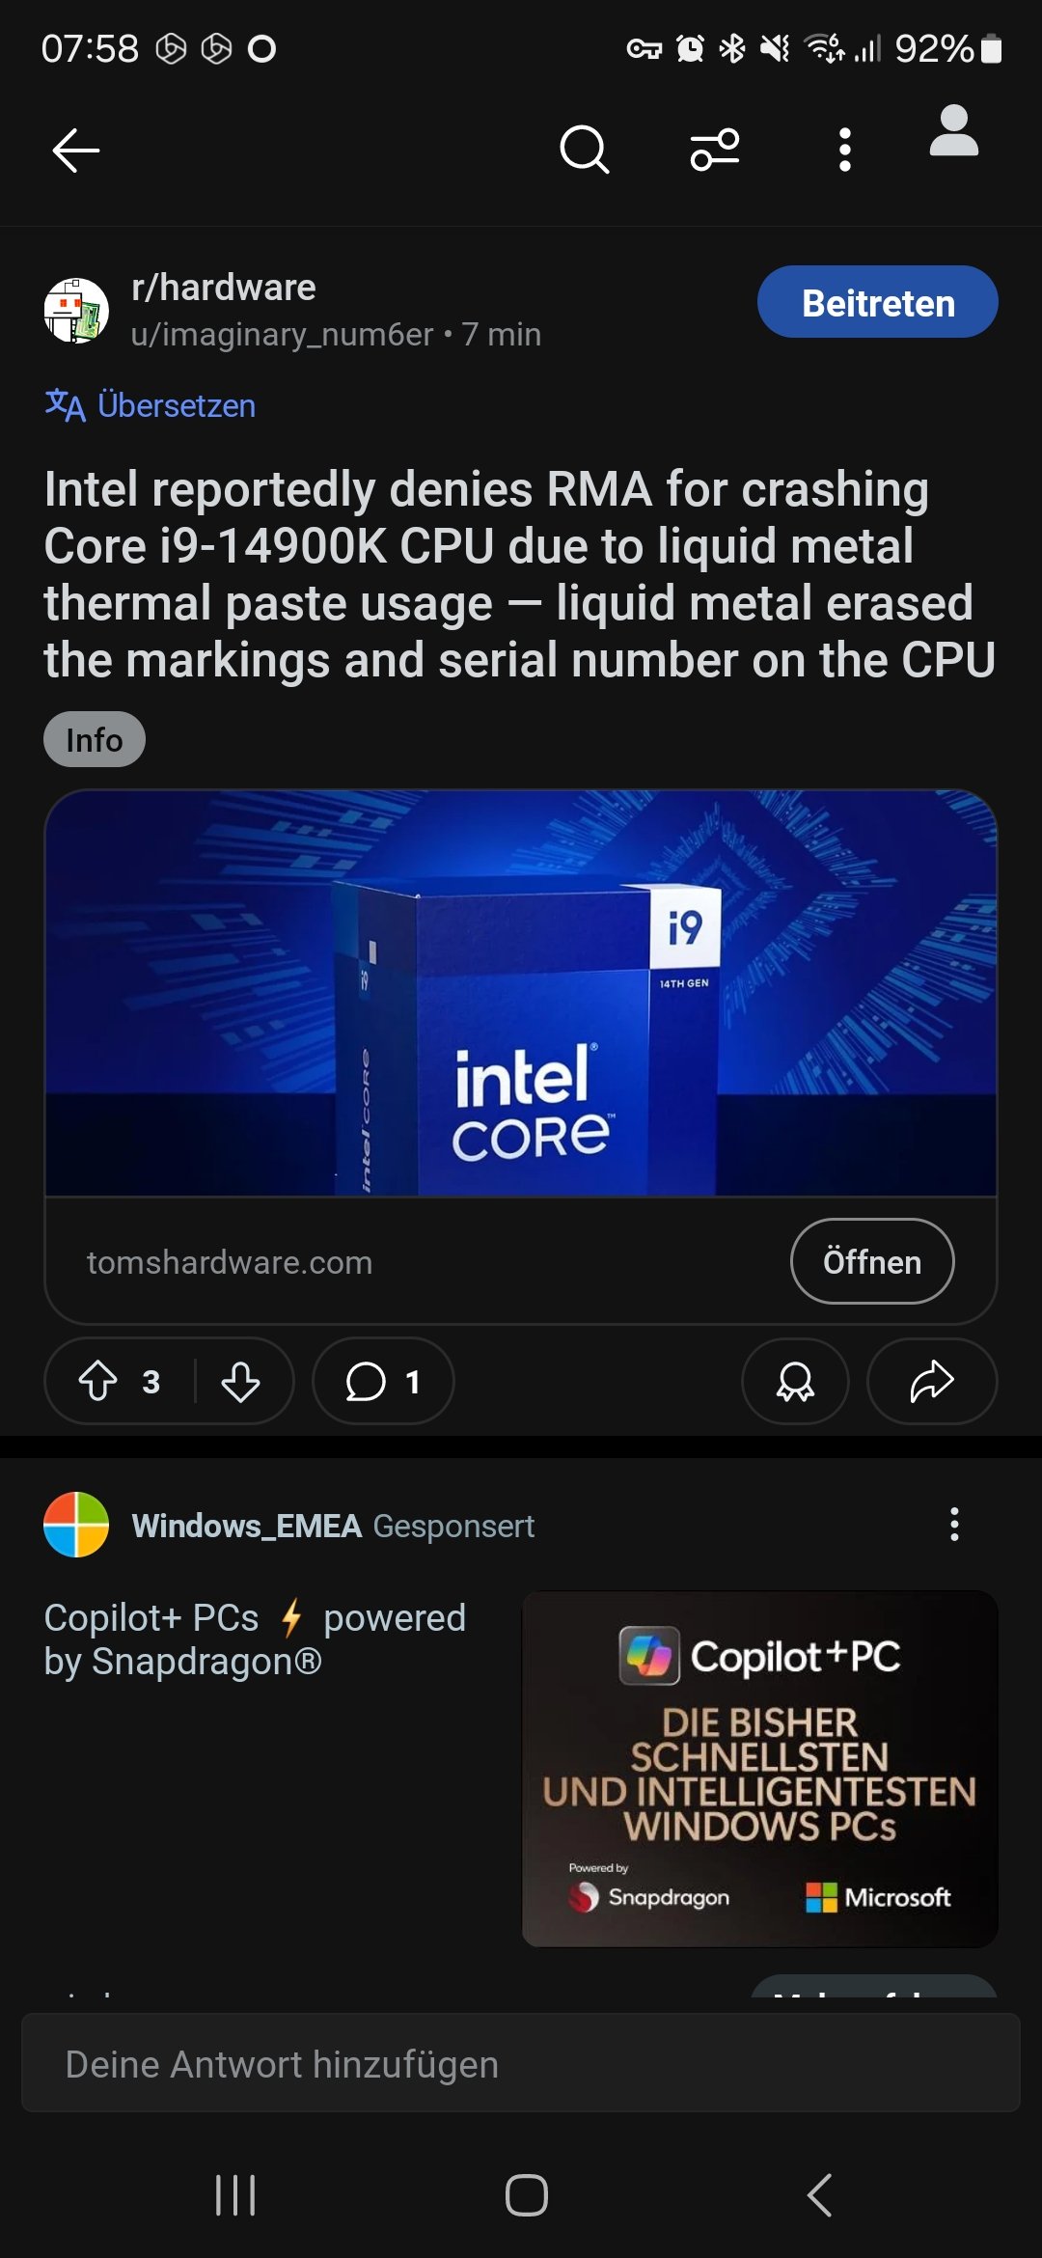This screenshot has height=2258, width=1042.
Task: Upvote the Intel RMA post
Action: pos(98,1381)
